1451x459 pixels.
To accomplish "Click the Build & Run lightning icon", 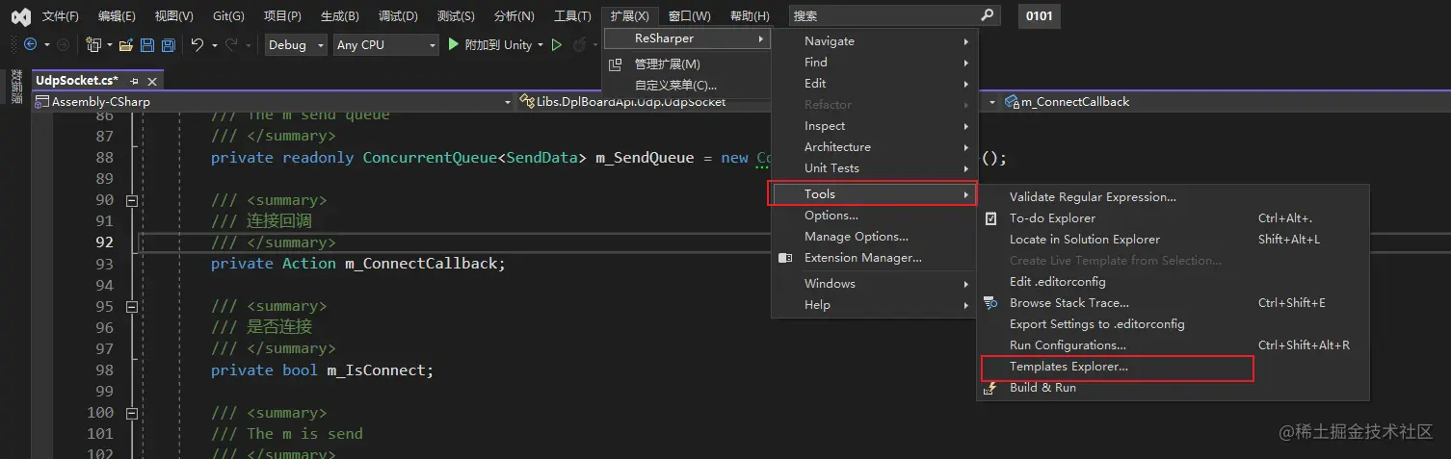I will [x=990, y=388].
